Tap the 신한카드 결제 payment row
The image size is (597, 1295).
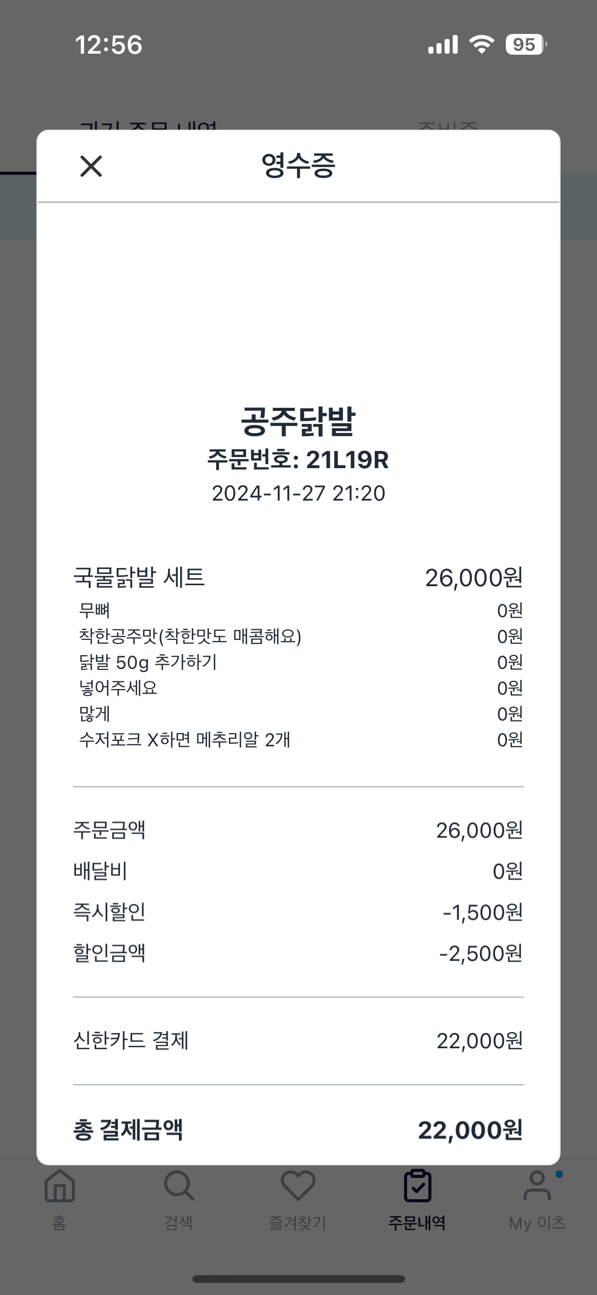[298, 1042]
